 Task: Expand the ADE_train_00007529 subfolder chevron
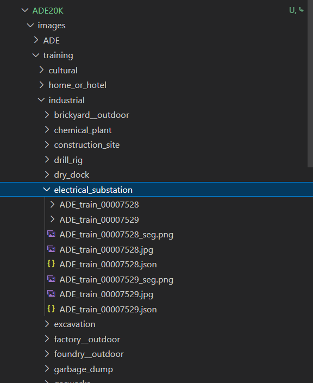52,219
